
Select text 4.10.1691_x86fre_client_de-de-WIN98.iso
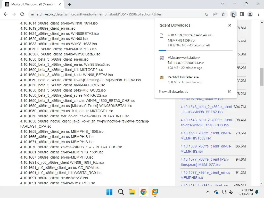(54, 178)
